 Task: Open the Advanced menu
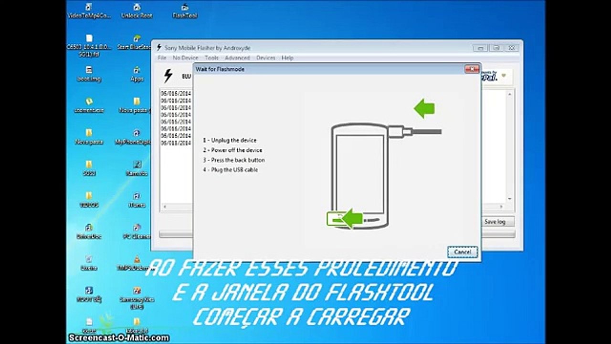coord(237,58)
